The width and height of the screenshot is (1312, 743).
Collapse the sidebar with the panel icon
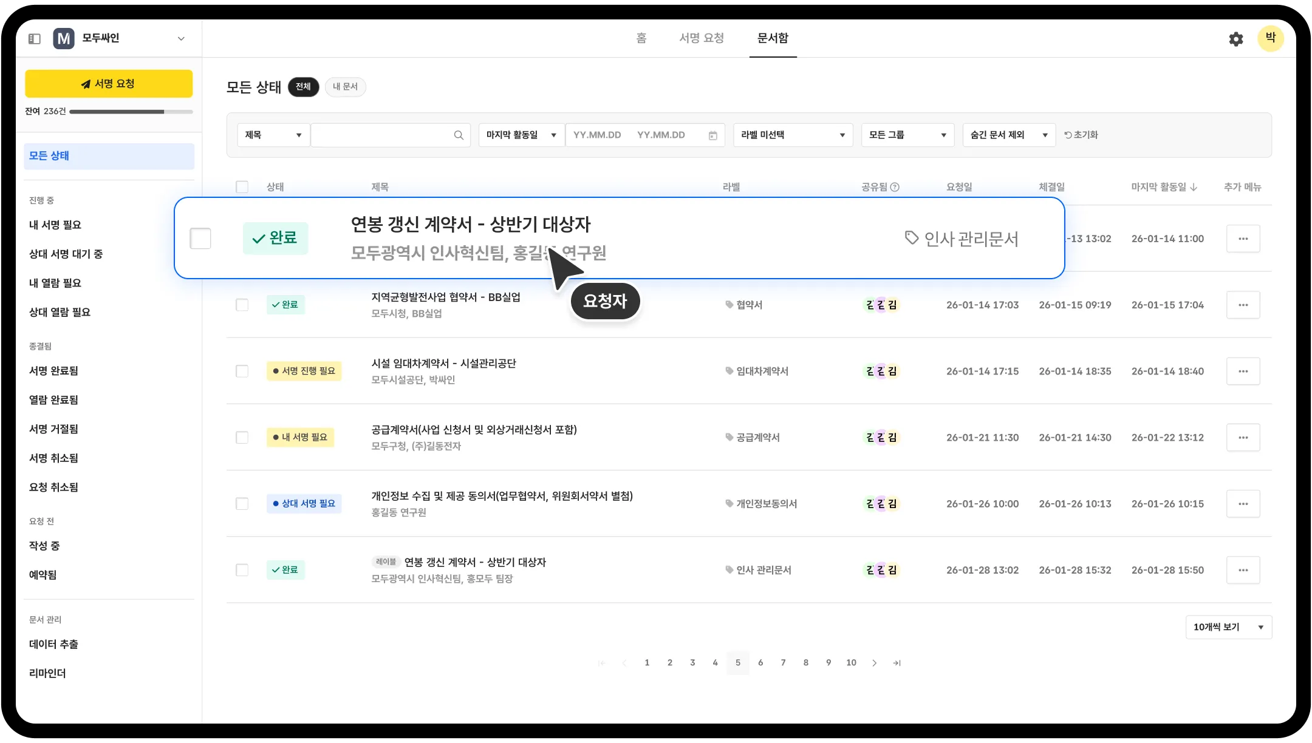coord(35,38)
